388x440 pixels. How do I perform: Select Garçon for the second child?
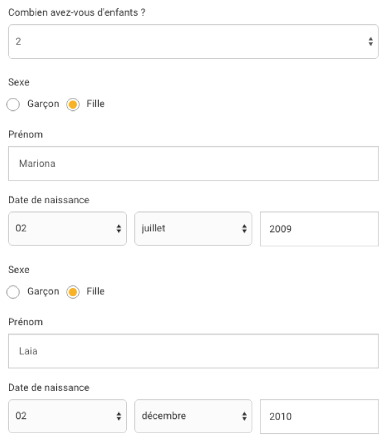13,292
